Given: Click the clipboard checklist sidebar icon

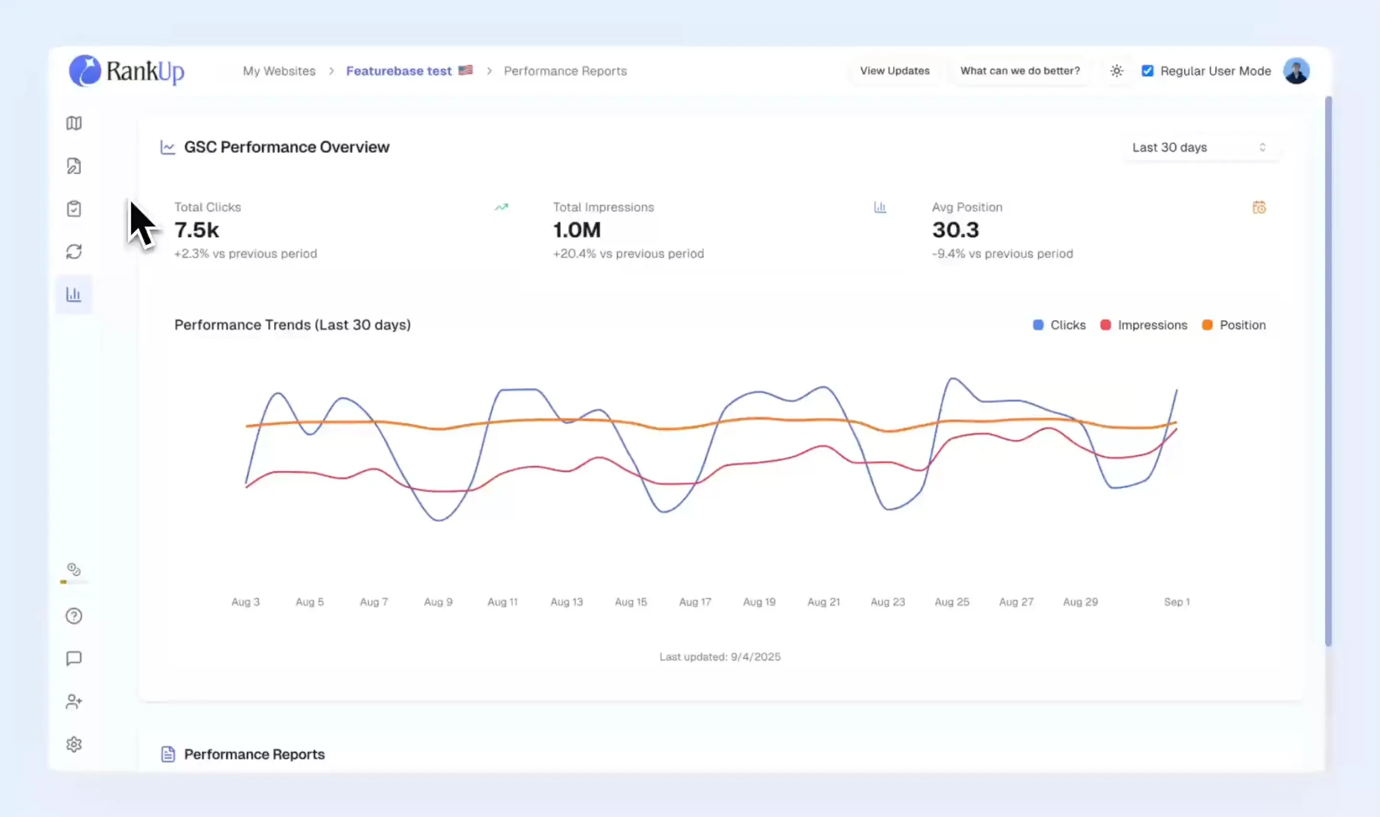Looking at the screenshot, I should [74, 209].
